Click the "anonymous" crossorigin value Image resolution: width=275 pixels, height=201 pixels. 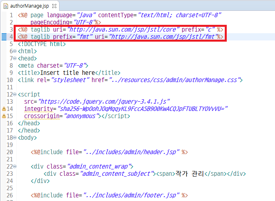(81, 116)
